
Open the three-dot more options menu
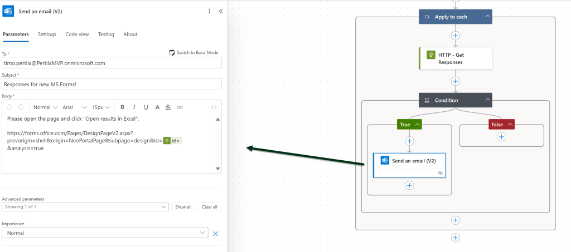coord(209,11)
